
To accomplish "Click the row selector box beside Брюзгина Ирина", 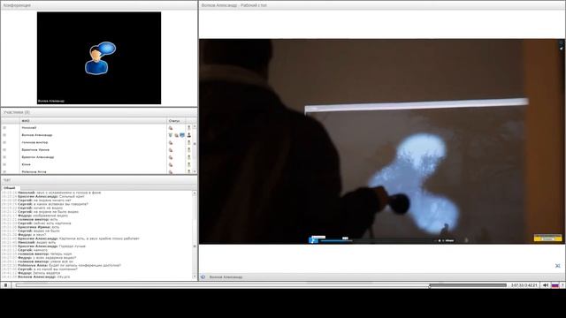I will coord(4,150).
